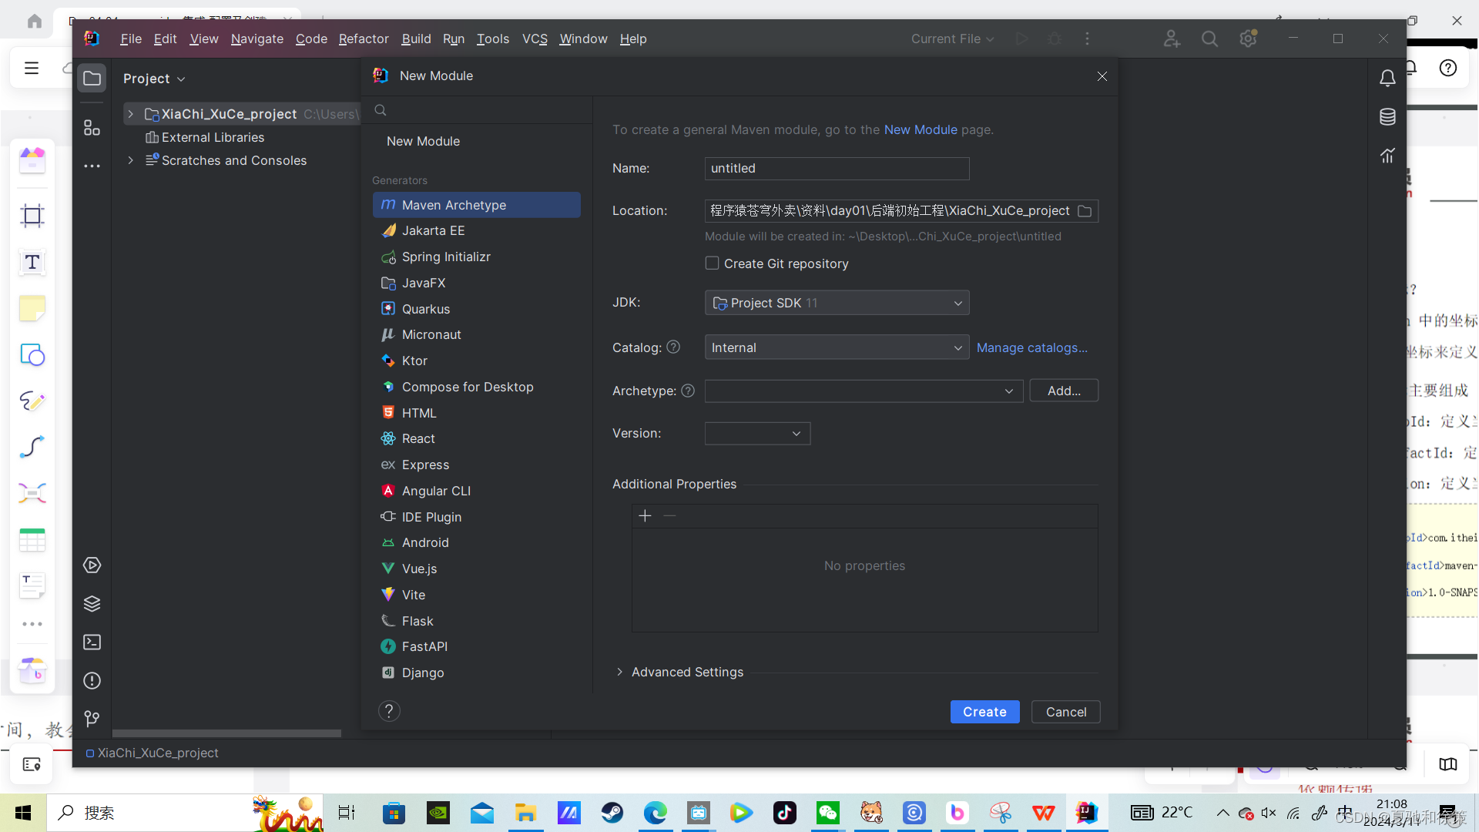Click the Create button

[984, 712]
